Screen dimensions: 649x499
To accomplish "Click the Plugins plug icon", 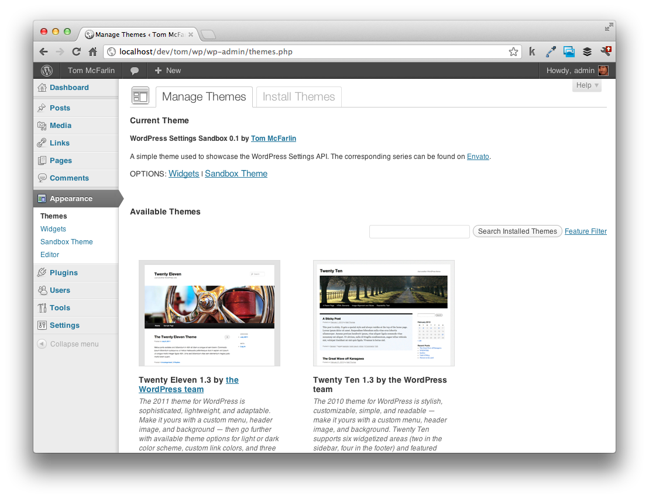I will (42, 273).
